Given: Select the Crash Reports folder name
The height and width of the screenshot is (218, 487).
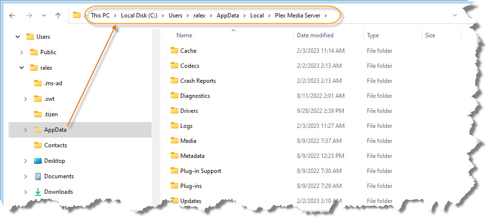Looking at the screenshot, I should click(198, 81).
